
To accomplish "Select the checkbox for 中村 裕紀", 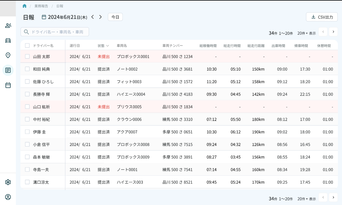I will [27, 119].
